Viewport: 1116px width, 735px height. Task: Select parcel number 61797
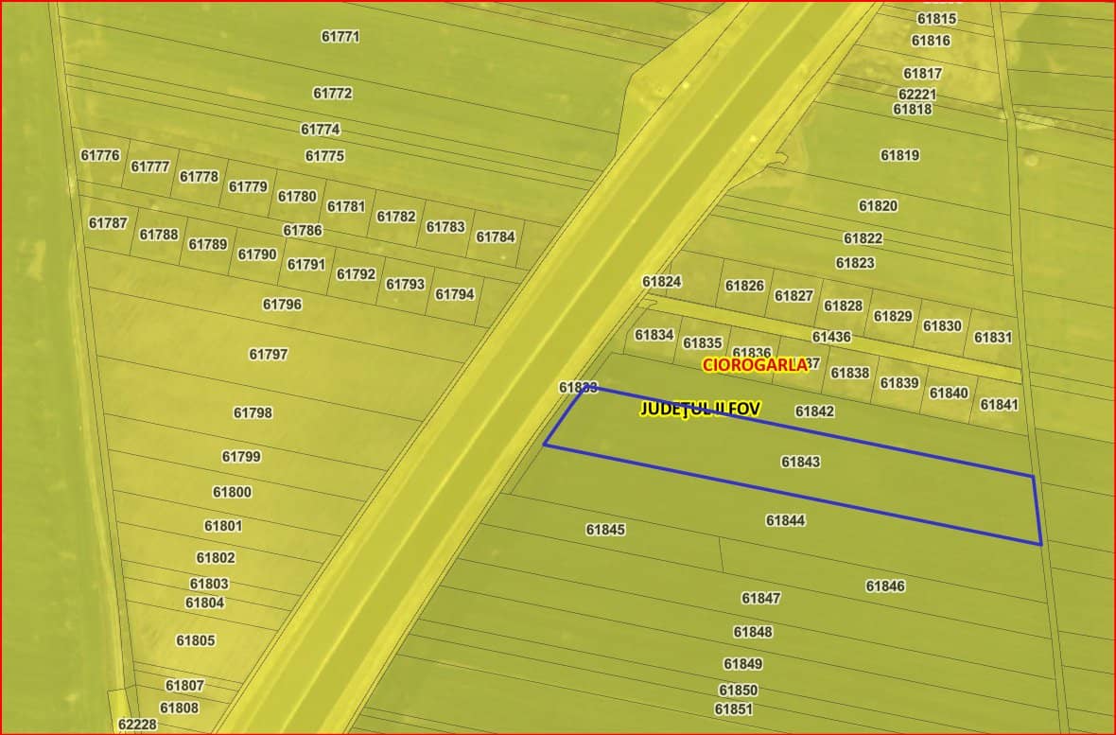[x=269, y=355]
